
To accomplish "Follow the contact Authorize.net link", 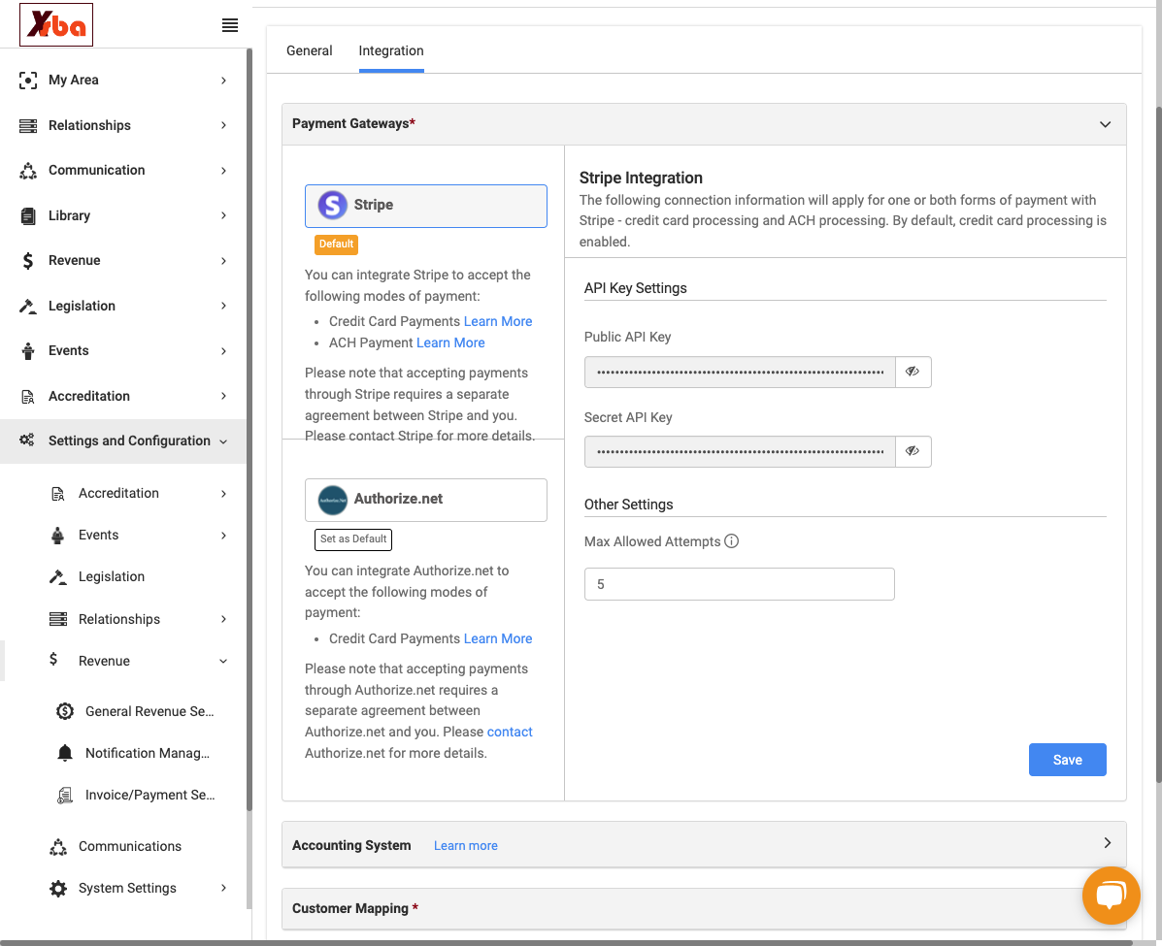I will [510, 732].
